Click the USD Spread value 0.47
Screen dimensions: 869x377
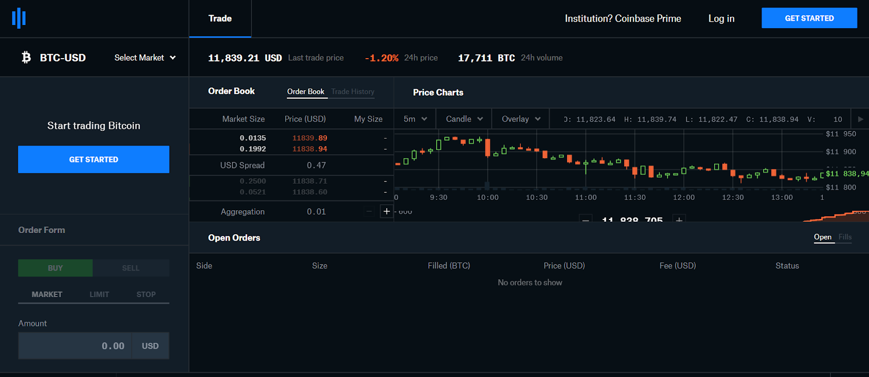pos(317,165)
